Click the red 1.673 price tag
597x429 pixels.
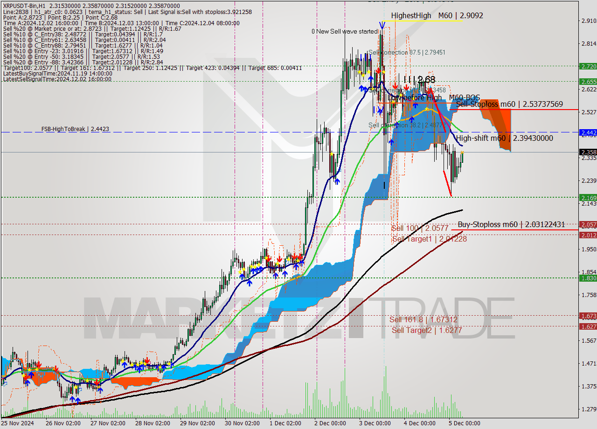coord(588,316)
